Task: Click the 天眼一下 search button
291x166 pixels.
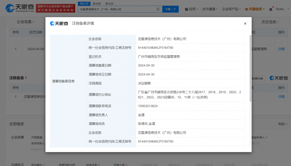Action: 170,9
